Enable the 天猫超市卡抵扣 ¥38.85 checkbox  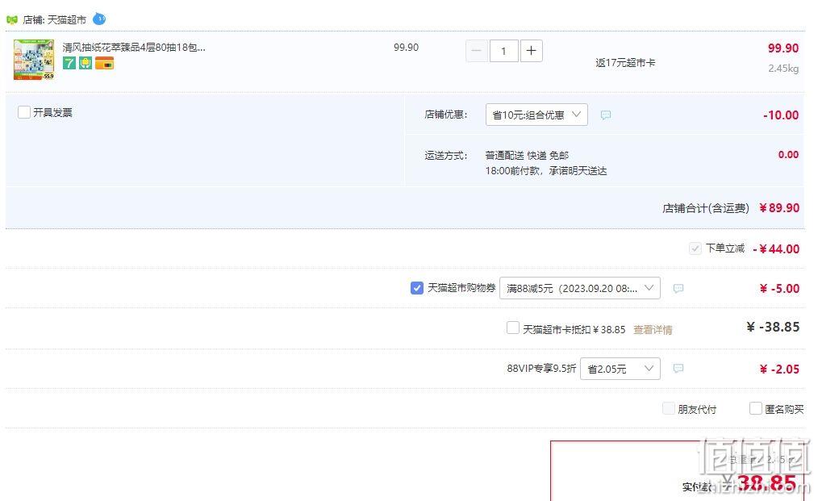513,328
